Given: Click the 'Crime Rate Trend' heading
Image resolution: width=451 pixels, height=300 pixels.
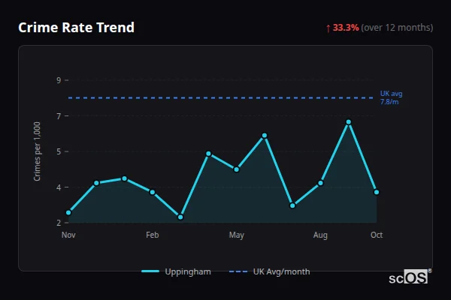Looking at the screenshot, I should click(x=76, y=28).
